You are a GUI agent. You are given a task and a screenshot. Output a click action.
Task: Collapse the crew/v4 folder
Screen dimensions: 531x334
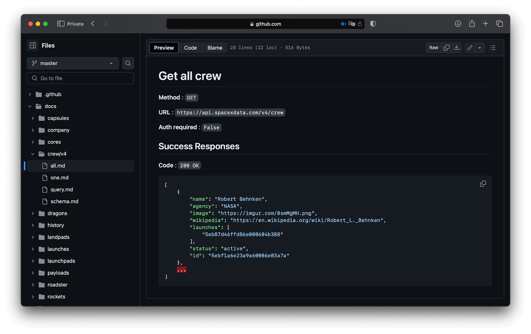point(33,154)
